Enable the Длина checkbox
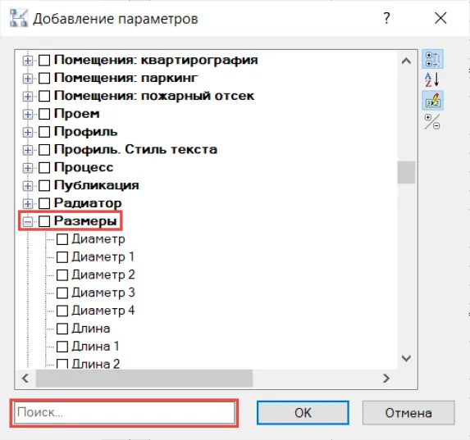The image size is (470, 440). pos(62,329)
